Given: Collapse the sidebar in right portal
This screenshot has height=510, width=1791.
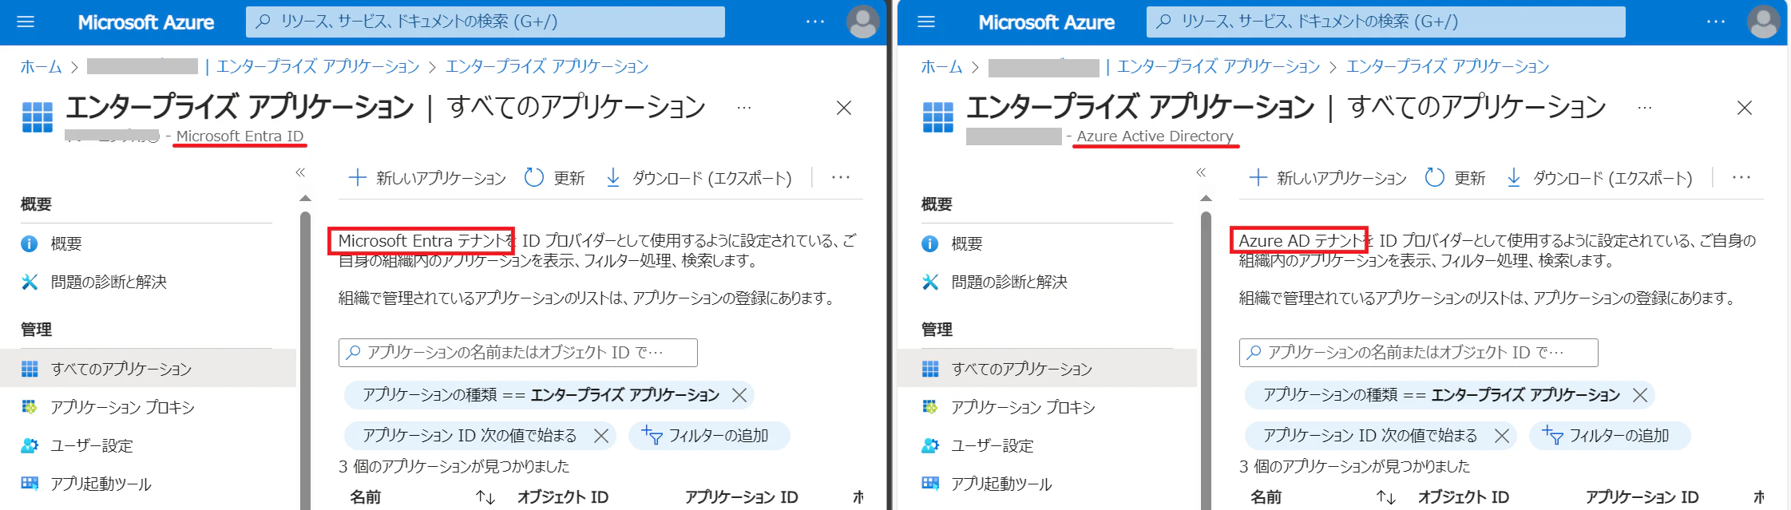Looking at the screenshot, I should coord(1201,172).
